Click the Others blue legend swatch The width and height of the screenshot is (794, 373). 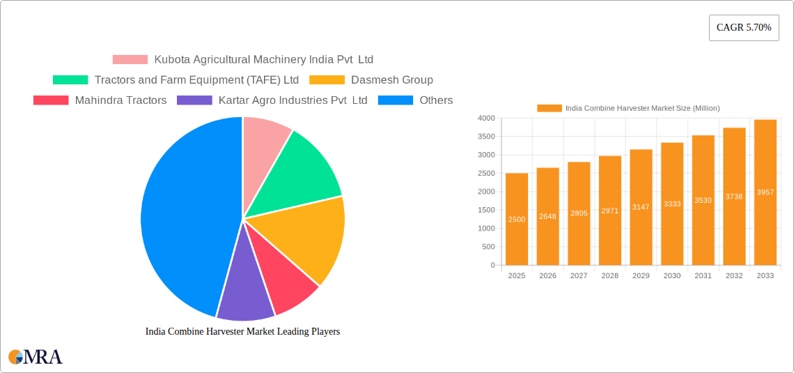(396, 100)
